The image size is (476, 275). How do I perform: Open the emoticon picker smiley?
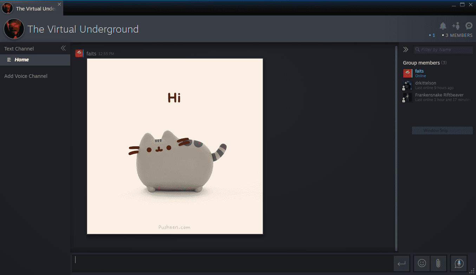[422, 263]
